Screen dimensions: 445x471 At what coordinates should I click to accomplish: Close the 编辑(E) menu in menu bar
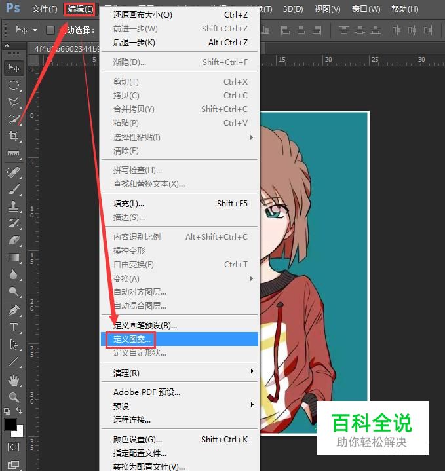80,9
